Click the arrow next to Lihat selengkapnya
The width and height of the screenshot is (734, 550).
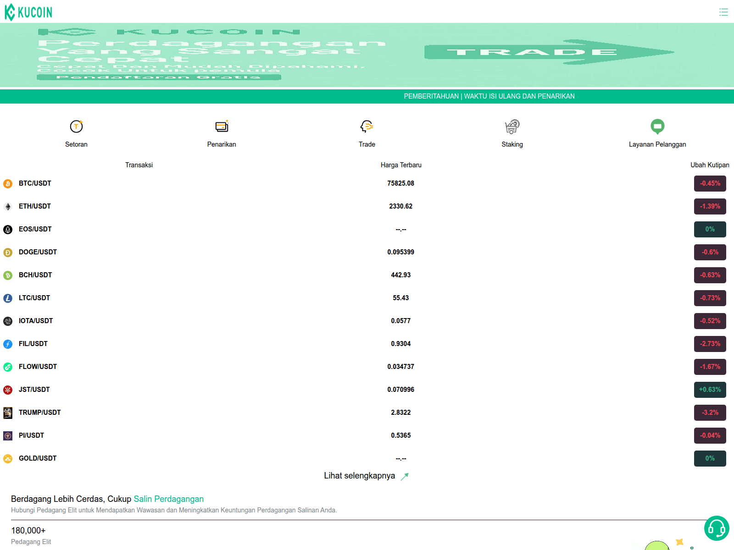point(405,476)
